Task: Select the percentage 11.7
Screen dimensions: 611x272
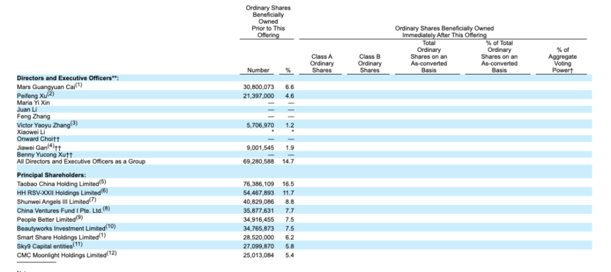Action: [289, 193]
